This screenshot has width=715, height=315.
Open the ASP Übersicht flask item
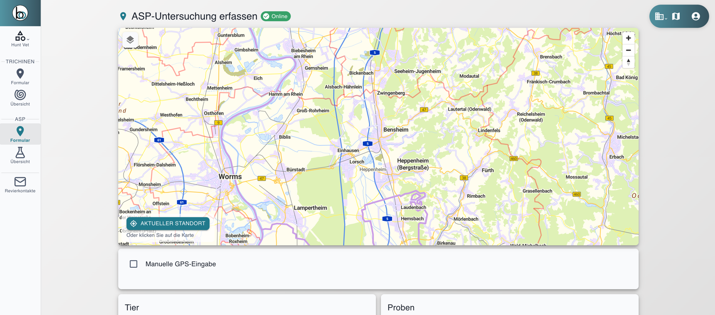tap(20, 155)
